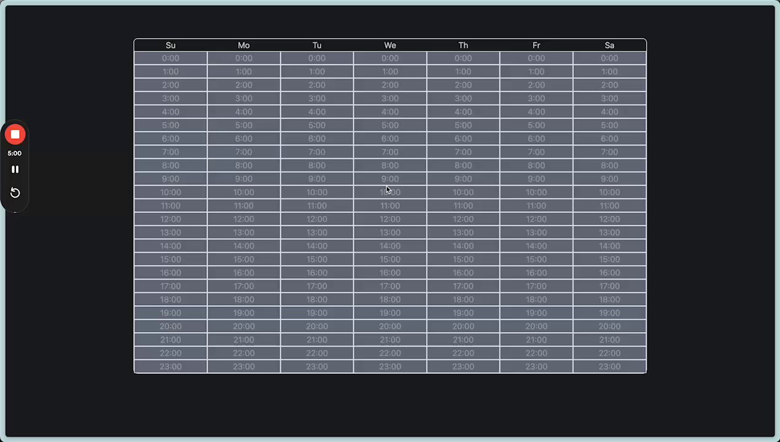This screenshot has width=780, height=442.
Task: Select the 3:00 cell in the Tu column
Action: point(317,99)
